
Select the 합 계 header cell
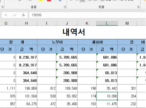(19, 42)
